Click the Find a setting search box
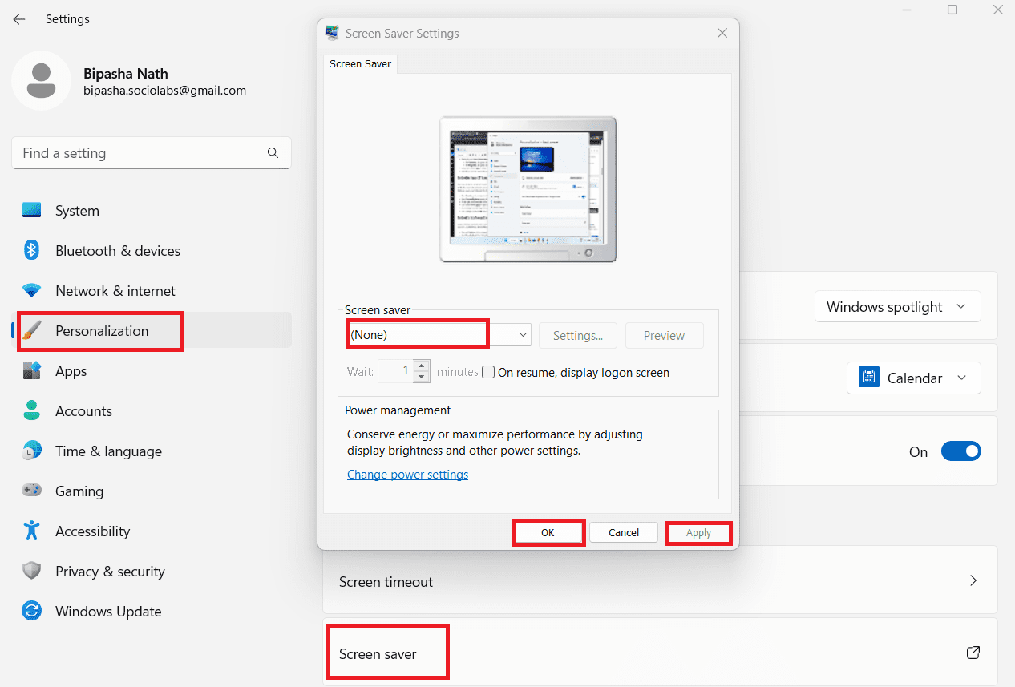This screenshot has height=687, width=1015. 152,153
